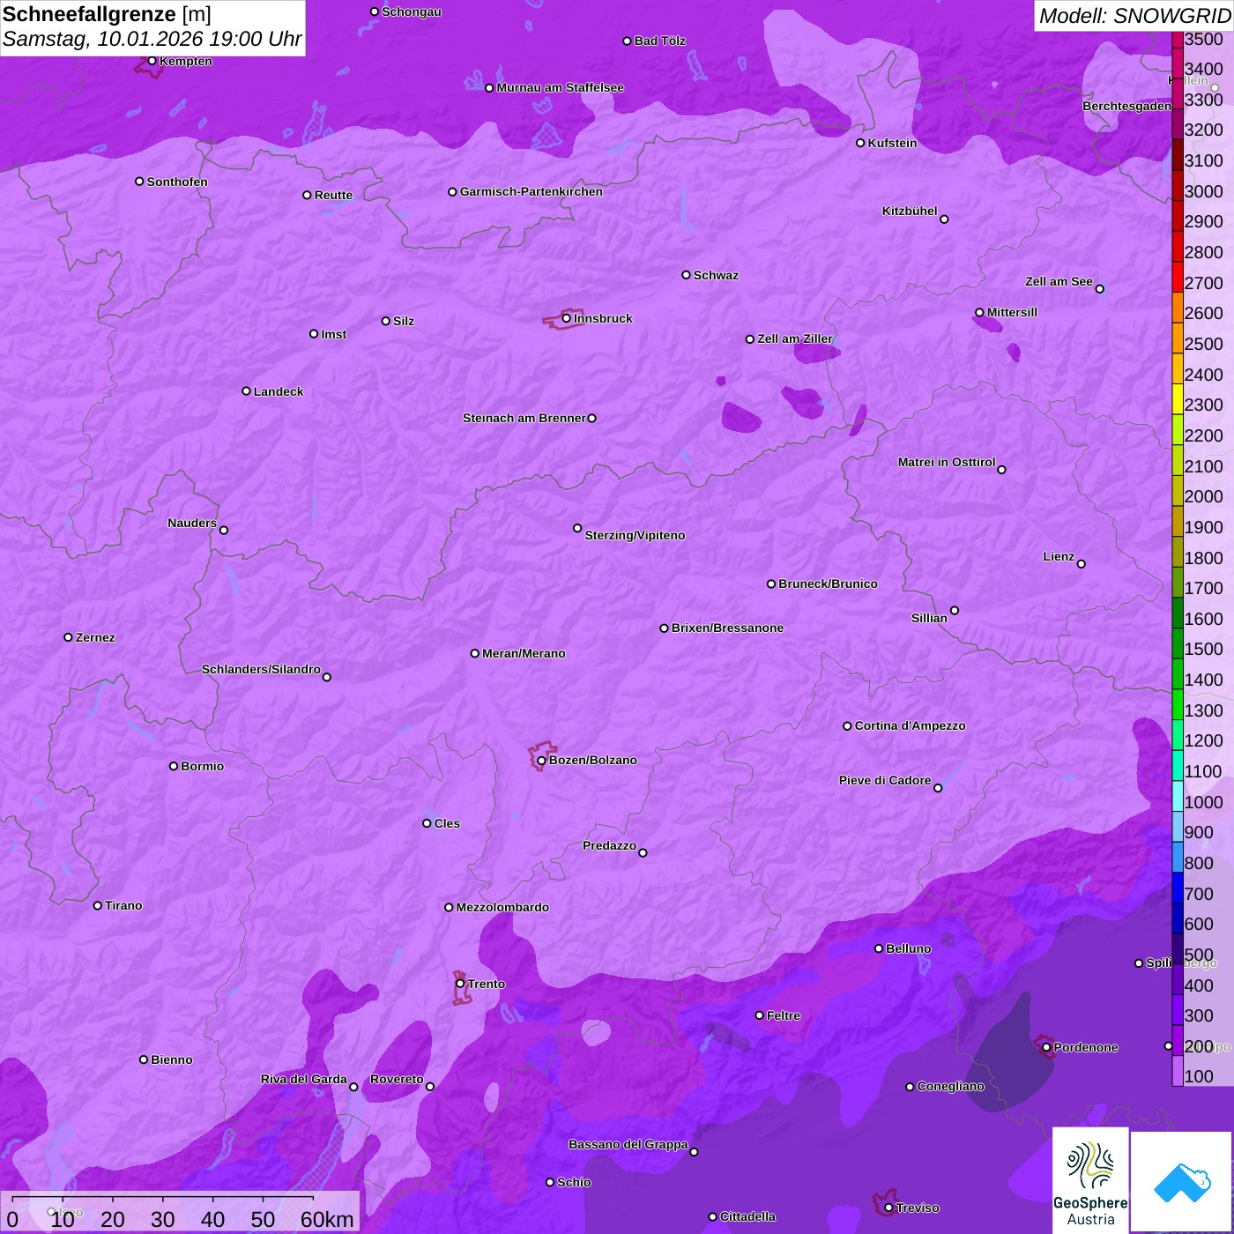The width and height of the screenshot is (1234, 1234).
Task: Click the "Samstag, 10.01.2026 19:00 Uhr" timestamp
Action: (152, 40)
